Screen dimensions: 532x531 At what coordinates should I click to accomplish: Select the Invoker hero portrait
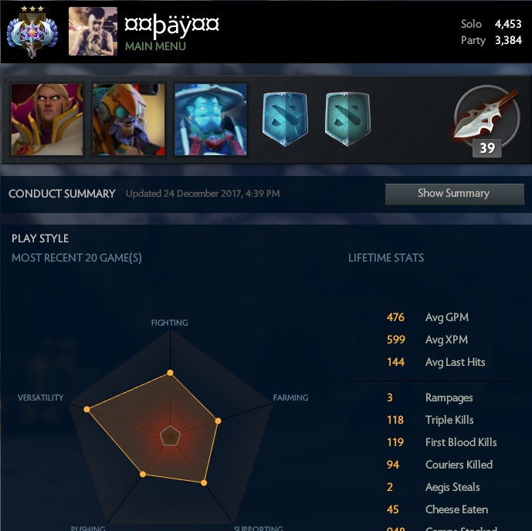click(47, 120)
